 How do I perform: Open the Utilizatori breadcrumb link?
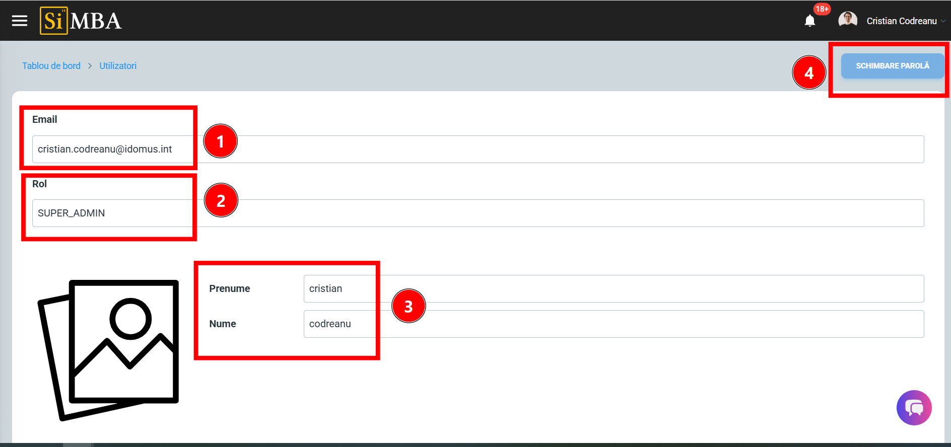tap(118, 66)
